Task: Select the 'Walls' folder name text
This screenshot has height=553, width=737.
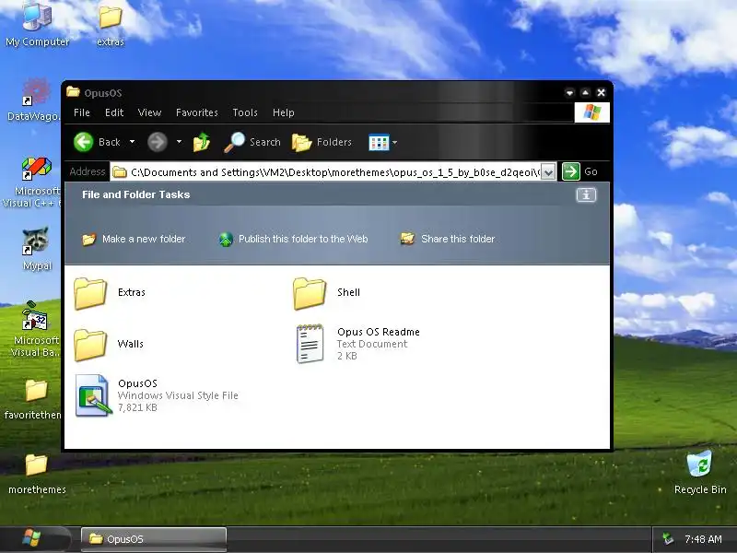Action: pyautogui.click(x=130, y=344)
